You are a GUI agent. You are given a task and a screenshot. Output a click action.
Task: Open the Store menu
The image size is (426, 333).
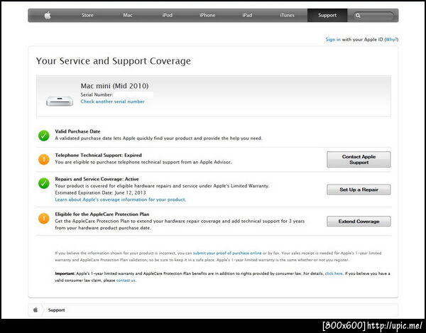point(87,15)
